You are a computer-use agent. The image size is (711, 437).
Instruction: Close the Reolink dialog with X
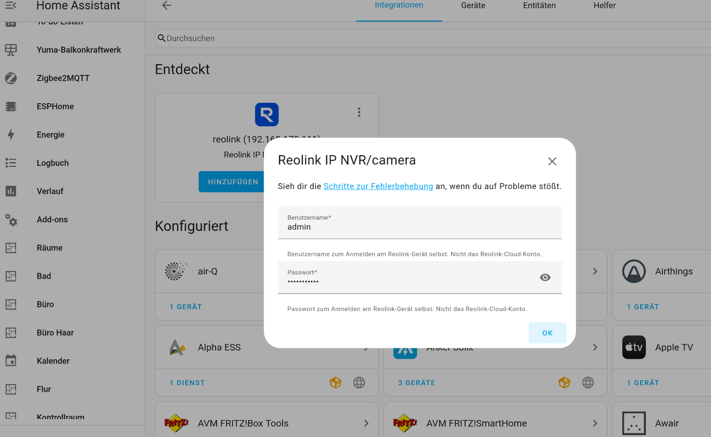coord(552,161)
